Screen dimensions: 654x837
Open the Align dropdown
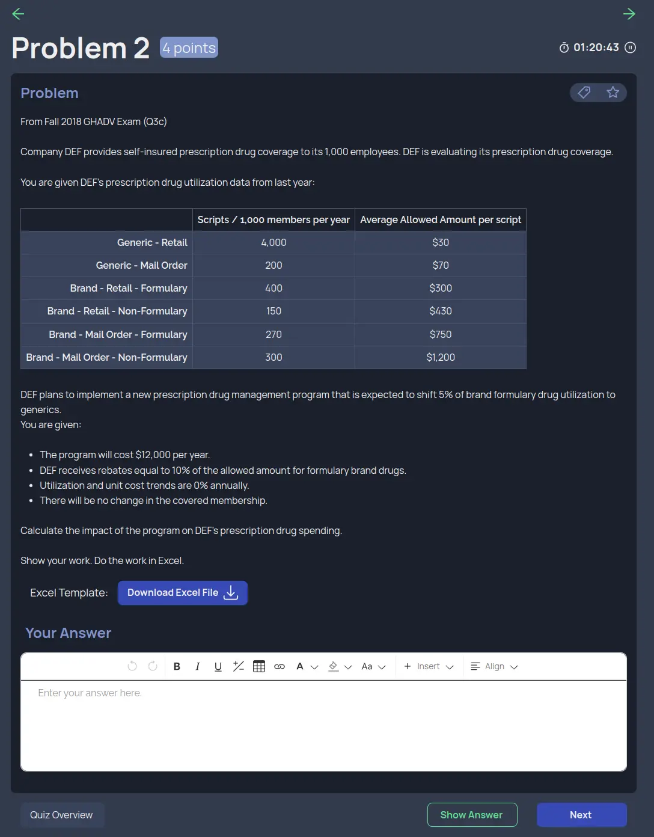click(494, 666)
